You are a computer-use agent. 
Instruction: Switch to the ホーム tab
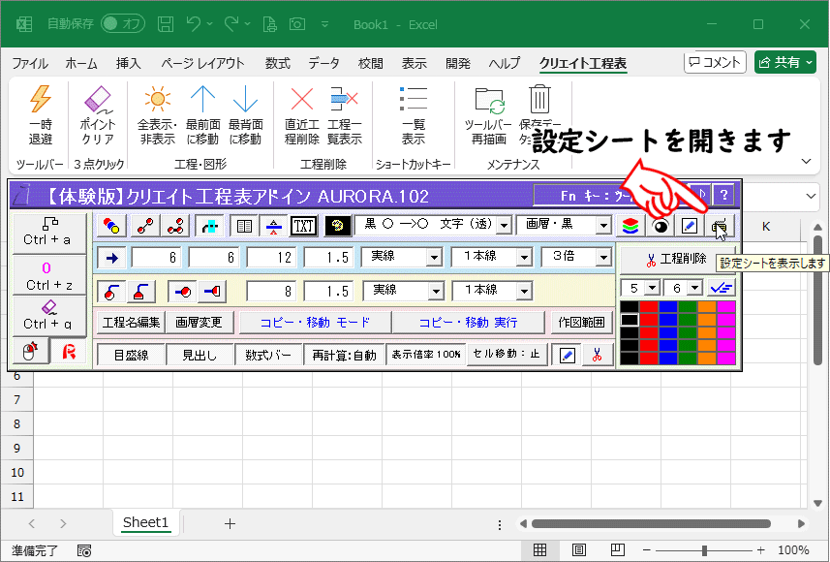[81, 64]
